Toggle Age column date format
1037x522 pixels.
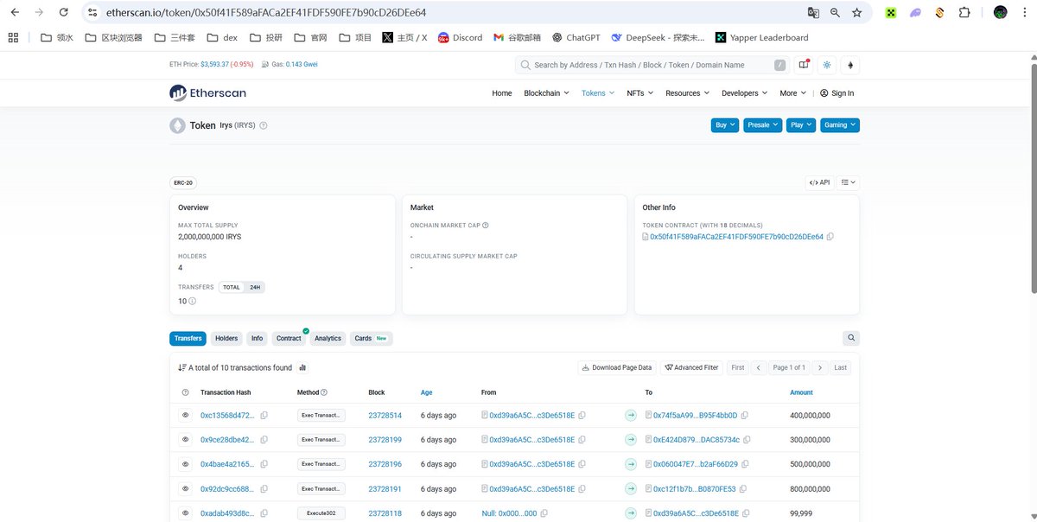(x=426, y=392)
